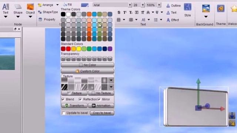Image resolution: width=237 pixels, height=133 pixels.
Task: Set transparency to 10
Action: tap(63, 59)
